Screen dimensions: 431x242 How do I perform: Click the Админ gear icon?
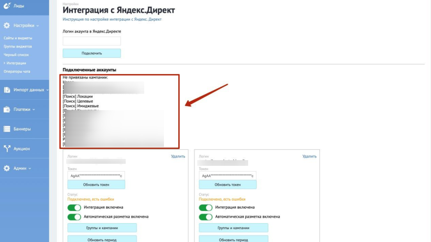[x=7, y=168]
